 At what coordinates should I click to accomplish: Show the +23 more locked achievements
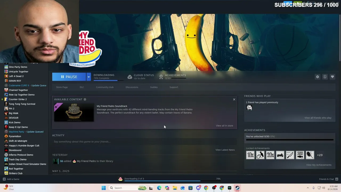coord(320,155)
